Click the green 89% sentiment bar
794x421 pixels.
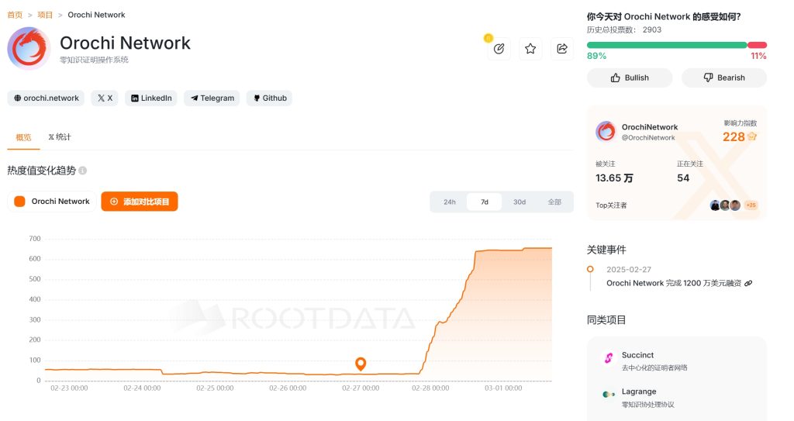coord(667,45)
